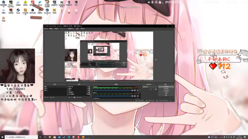Toggle visibility eye of the third source
Screen dimensions: 248x139
coord(87,91)
